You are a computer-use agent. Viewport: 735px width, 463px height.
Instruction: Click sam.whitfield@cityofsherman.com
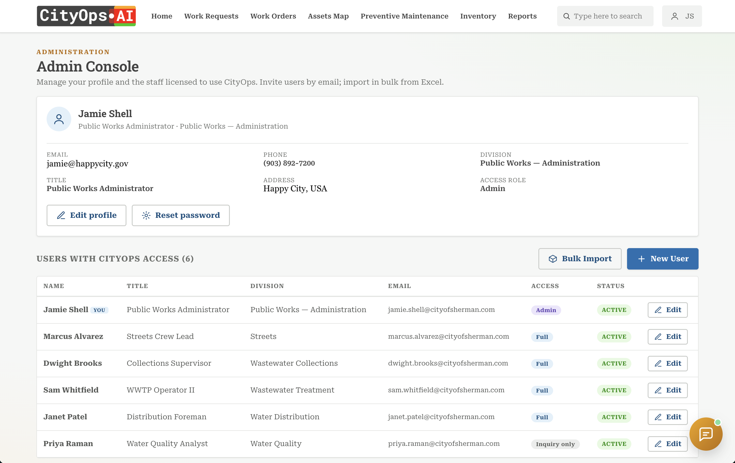[446, 390]
